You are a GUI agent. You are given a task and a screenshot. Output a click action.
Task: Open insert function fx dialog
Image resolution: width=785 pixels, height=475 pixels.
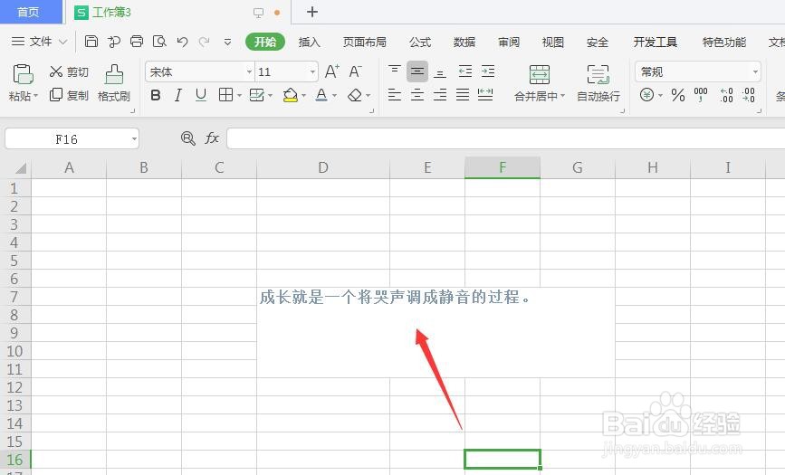point(212,138)
